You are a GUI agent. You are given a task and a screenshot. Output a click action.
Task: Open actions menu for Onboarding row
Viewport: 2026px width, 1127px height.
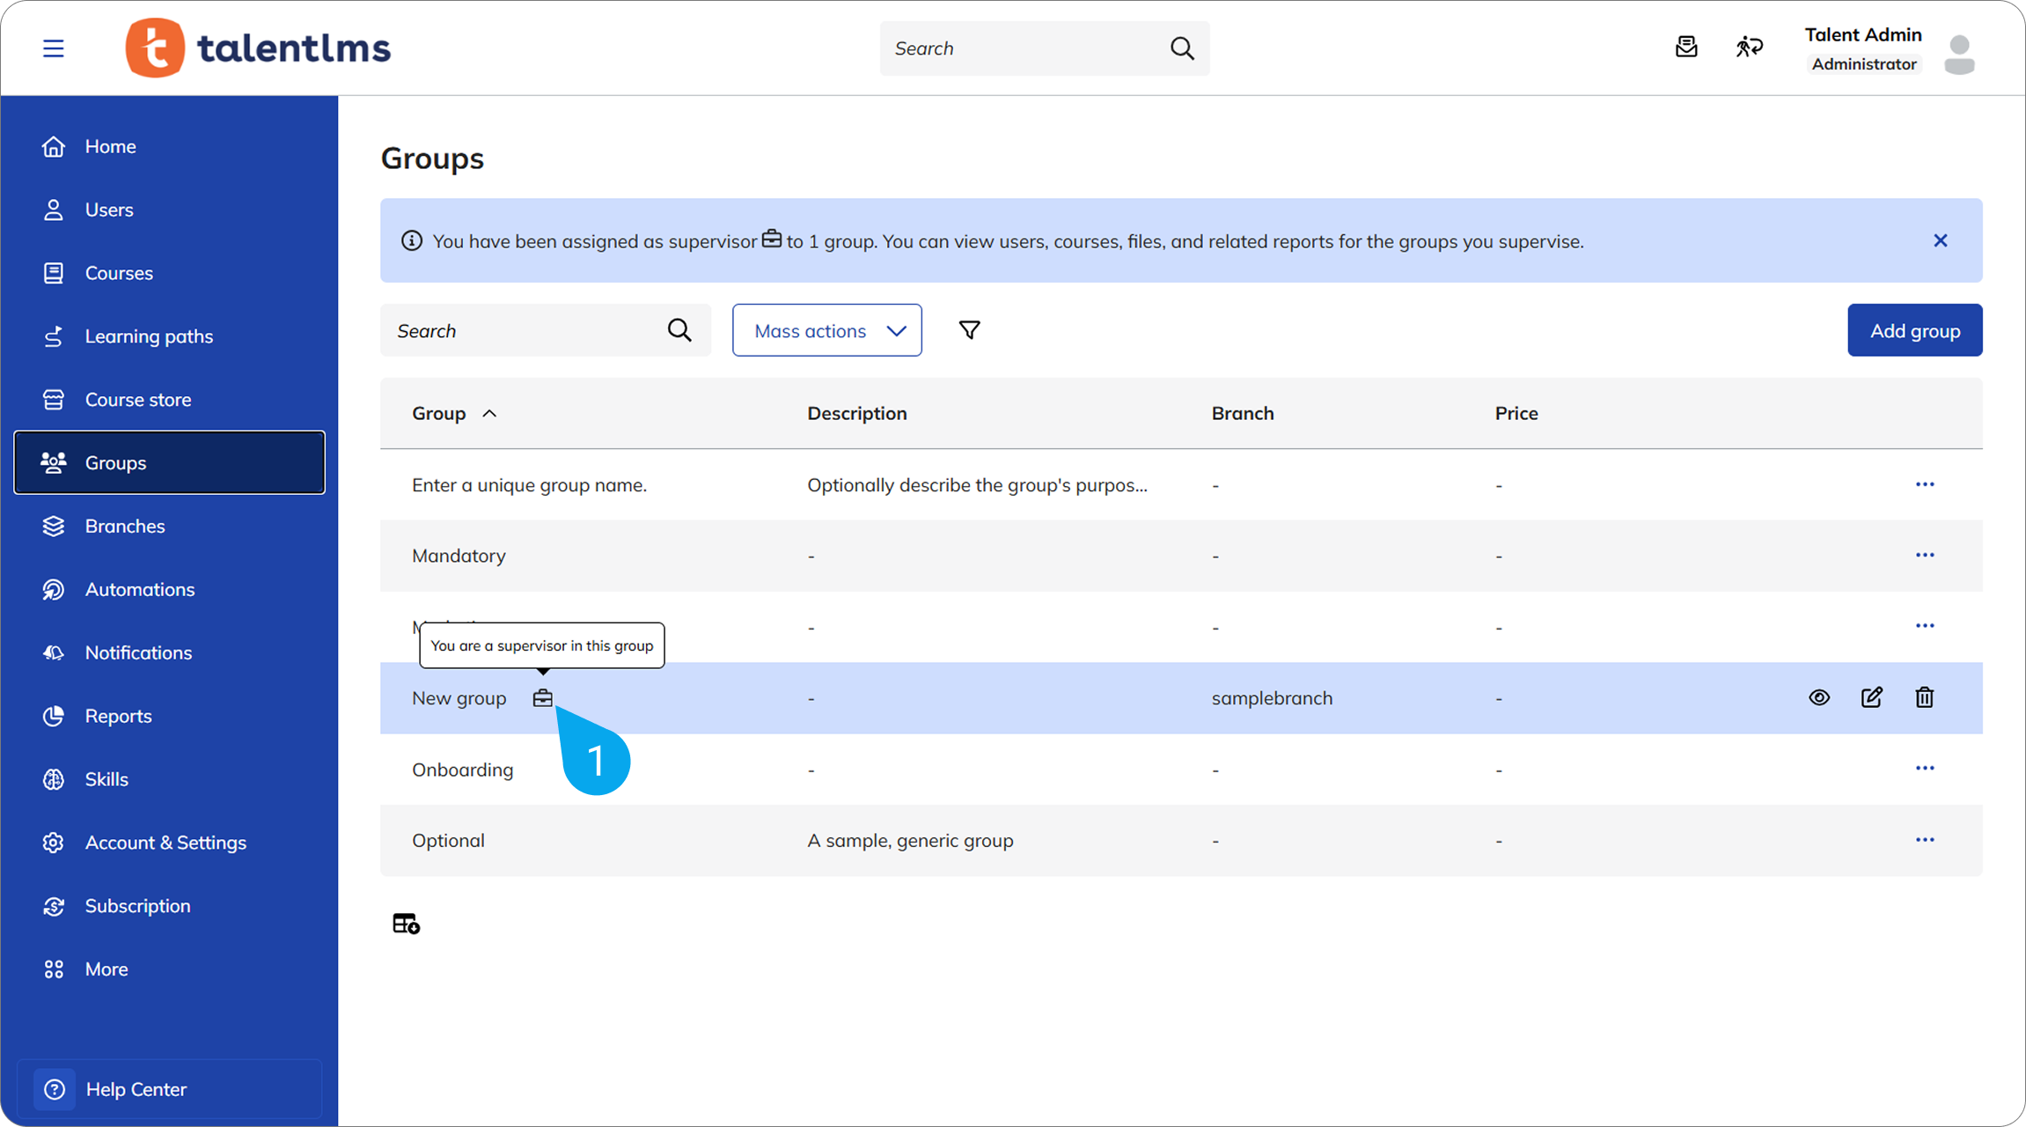tap(1925, 768)
